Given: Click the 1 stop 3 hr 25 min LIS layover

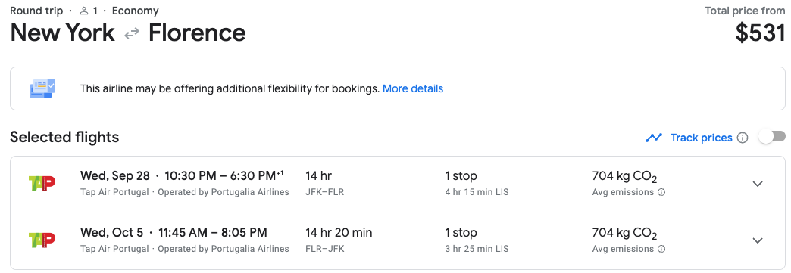Looking at the screenshot, I should [x=477, y=240].
